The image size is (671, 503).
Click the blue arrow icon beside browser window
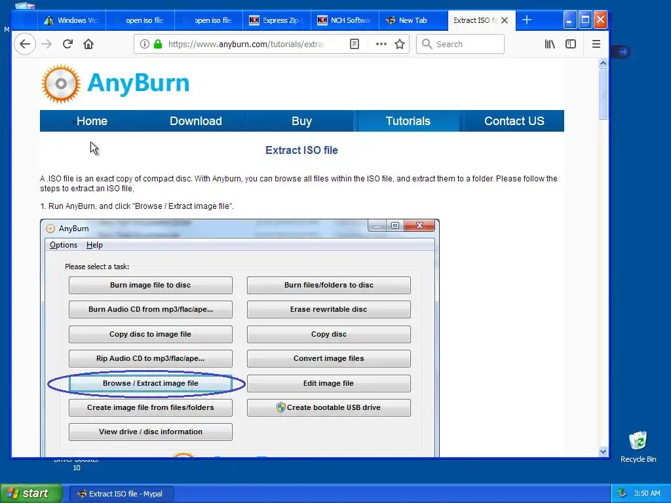[x=623, y=52]
